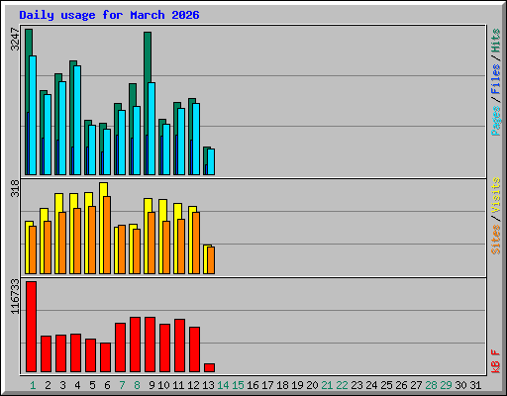This screenshot has width=507, height=396.
Task: Click day 15 on the x-axis
Action: [238, 385]
